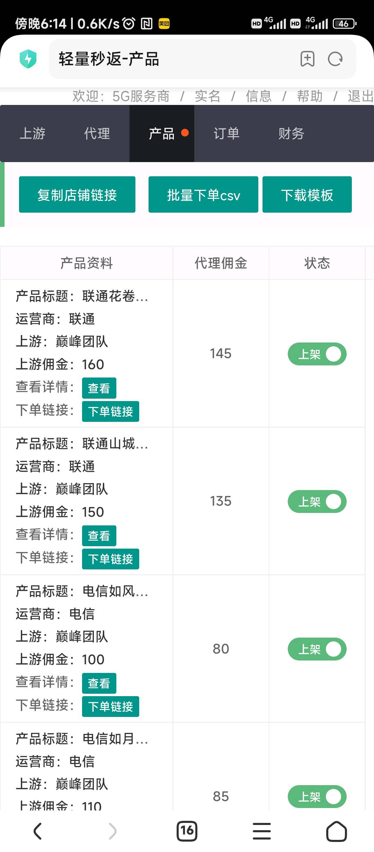This screenshot has width=374, height=852.
Task: Tap the browser home icon
Action: 336,831
